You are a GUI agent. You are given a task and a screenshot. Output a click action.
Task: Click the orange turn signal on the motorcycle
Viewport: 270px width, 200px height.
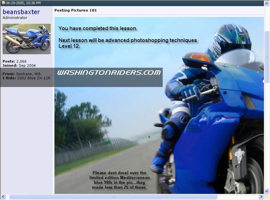pos(200,57)
